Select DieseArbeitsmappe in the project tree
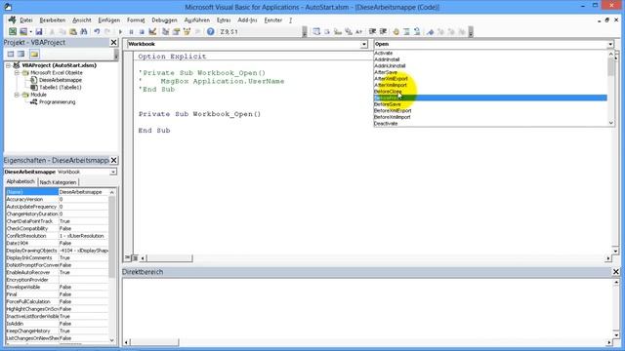 [x=61, y=80]
